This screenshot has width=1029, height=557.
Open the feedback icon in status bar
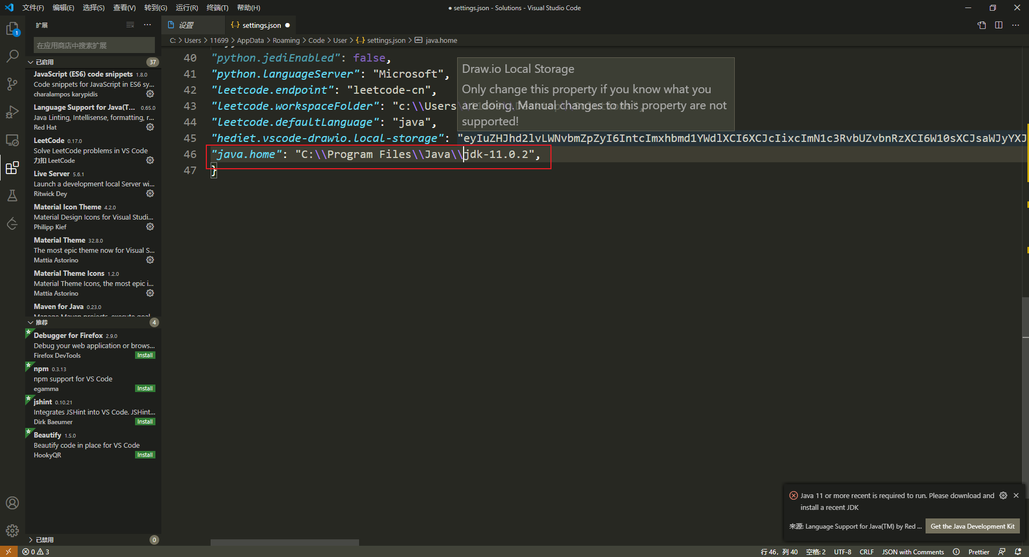point(1002,552)
